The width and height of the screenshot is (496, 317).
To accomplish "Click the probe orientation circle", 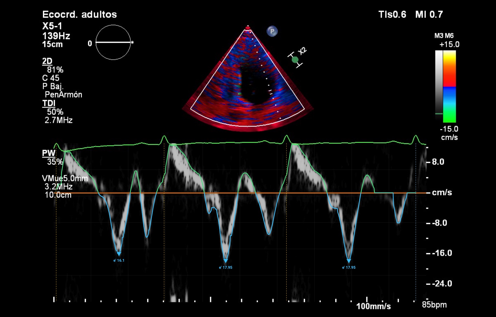I will (113, 42).
